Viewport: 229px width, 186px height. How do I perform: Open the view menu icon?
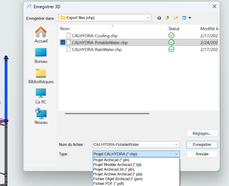(x=184, y=18)
